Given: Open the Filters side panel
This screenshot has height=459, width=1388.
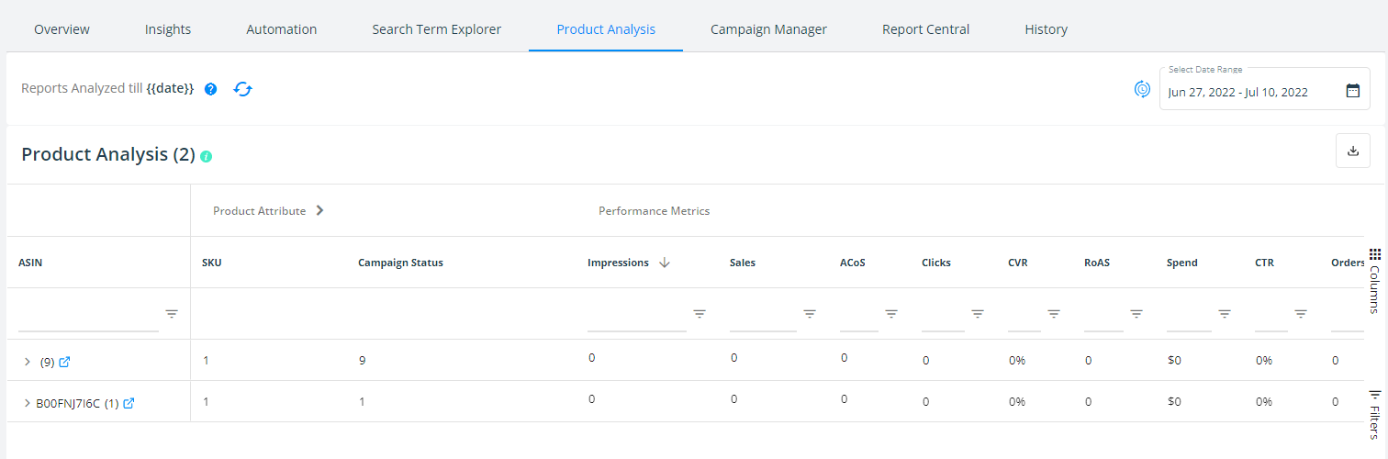Looking at the screenshot, I should (x=1374, y=414).
